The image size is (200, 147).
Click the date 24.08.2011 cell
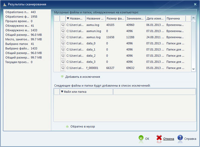point(155,37)
